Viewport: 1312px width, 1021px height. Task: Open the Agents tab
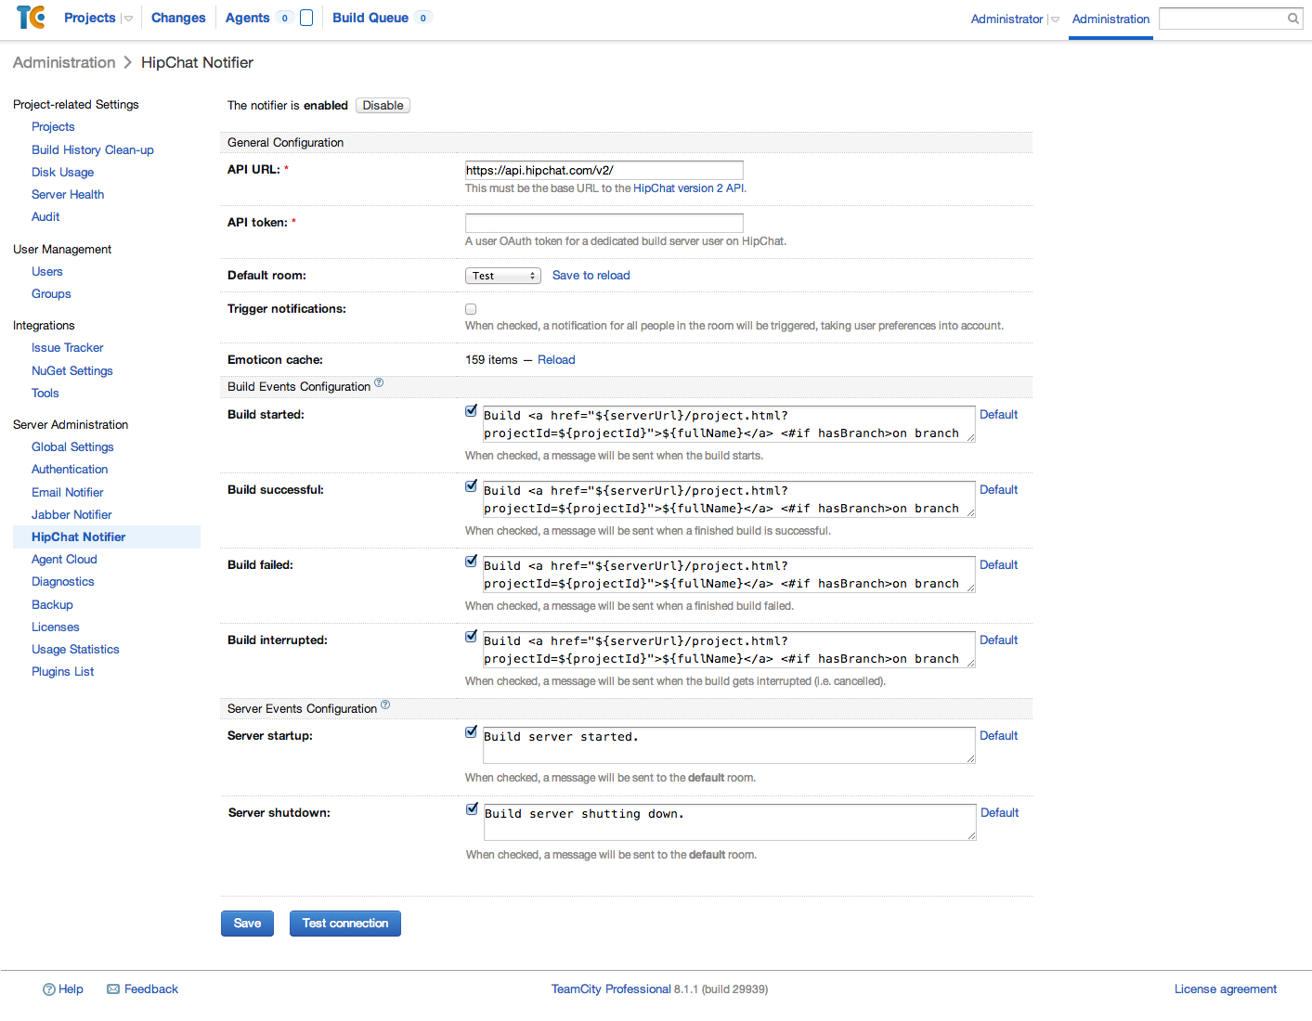click(x=248, y=18)
